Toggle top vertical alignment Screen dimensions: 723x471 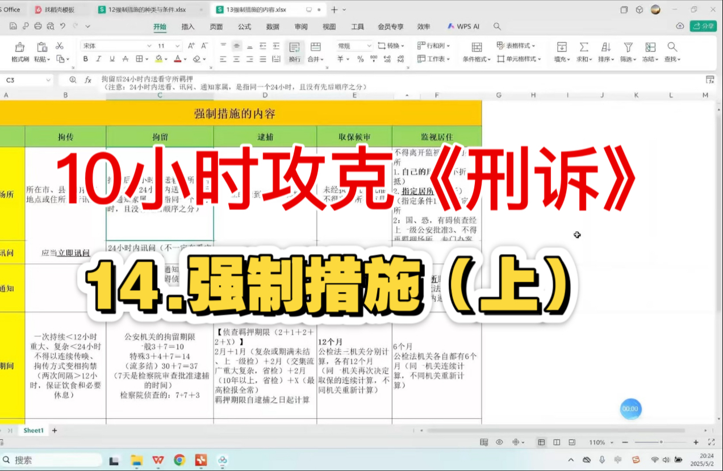coord(223,46)
